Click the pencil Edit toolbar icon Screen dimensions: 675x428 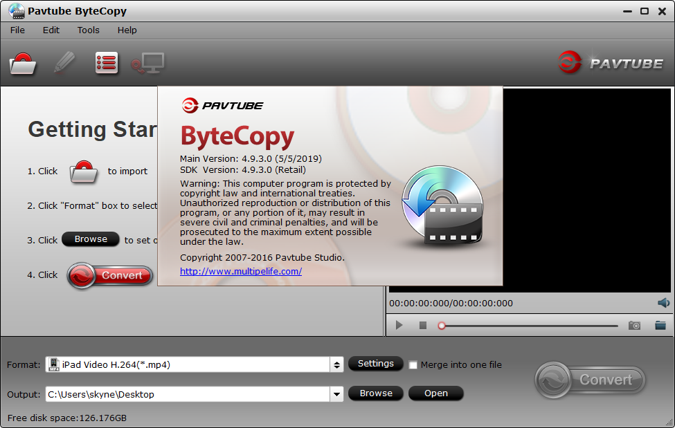[x=64, y=63]
